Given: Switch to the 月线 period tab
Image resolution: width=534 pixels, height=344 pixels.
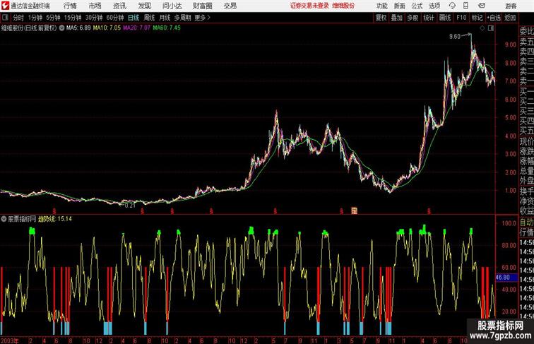Looking at the screenshot, I should pos(165,18).
